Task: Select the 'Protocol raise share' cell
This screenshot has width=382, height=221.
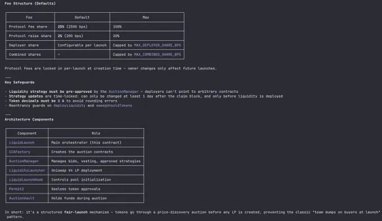Action: pos(30,36)
